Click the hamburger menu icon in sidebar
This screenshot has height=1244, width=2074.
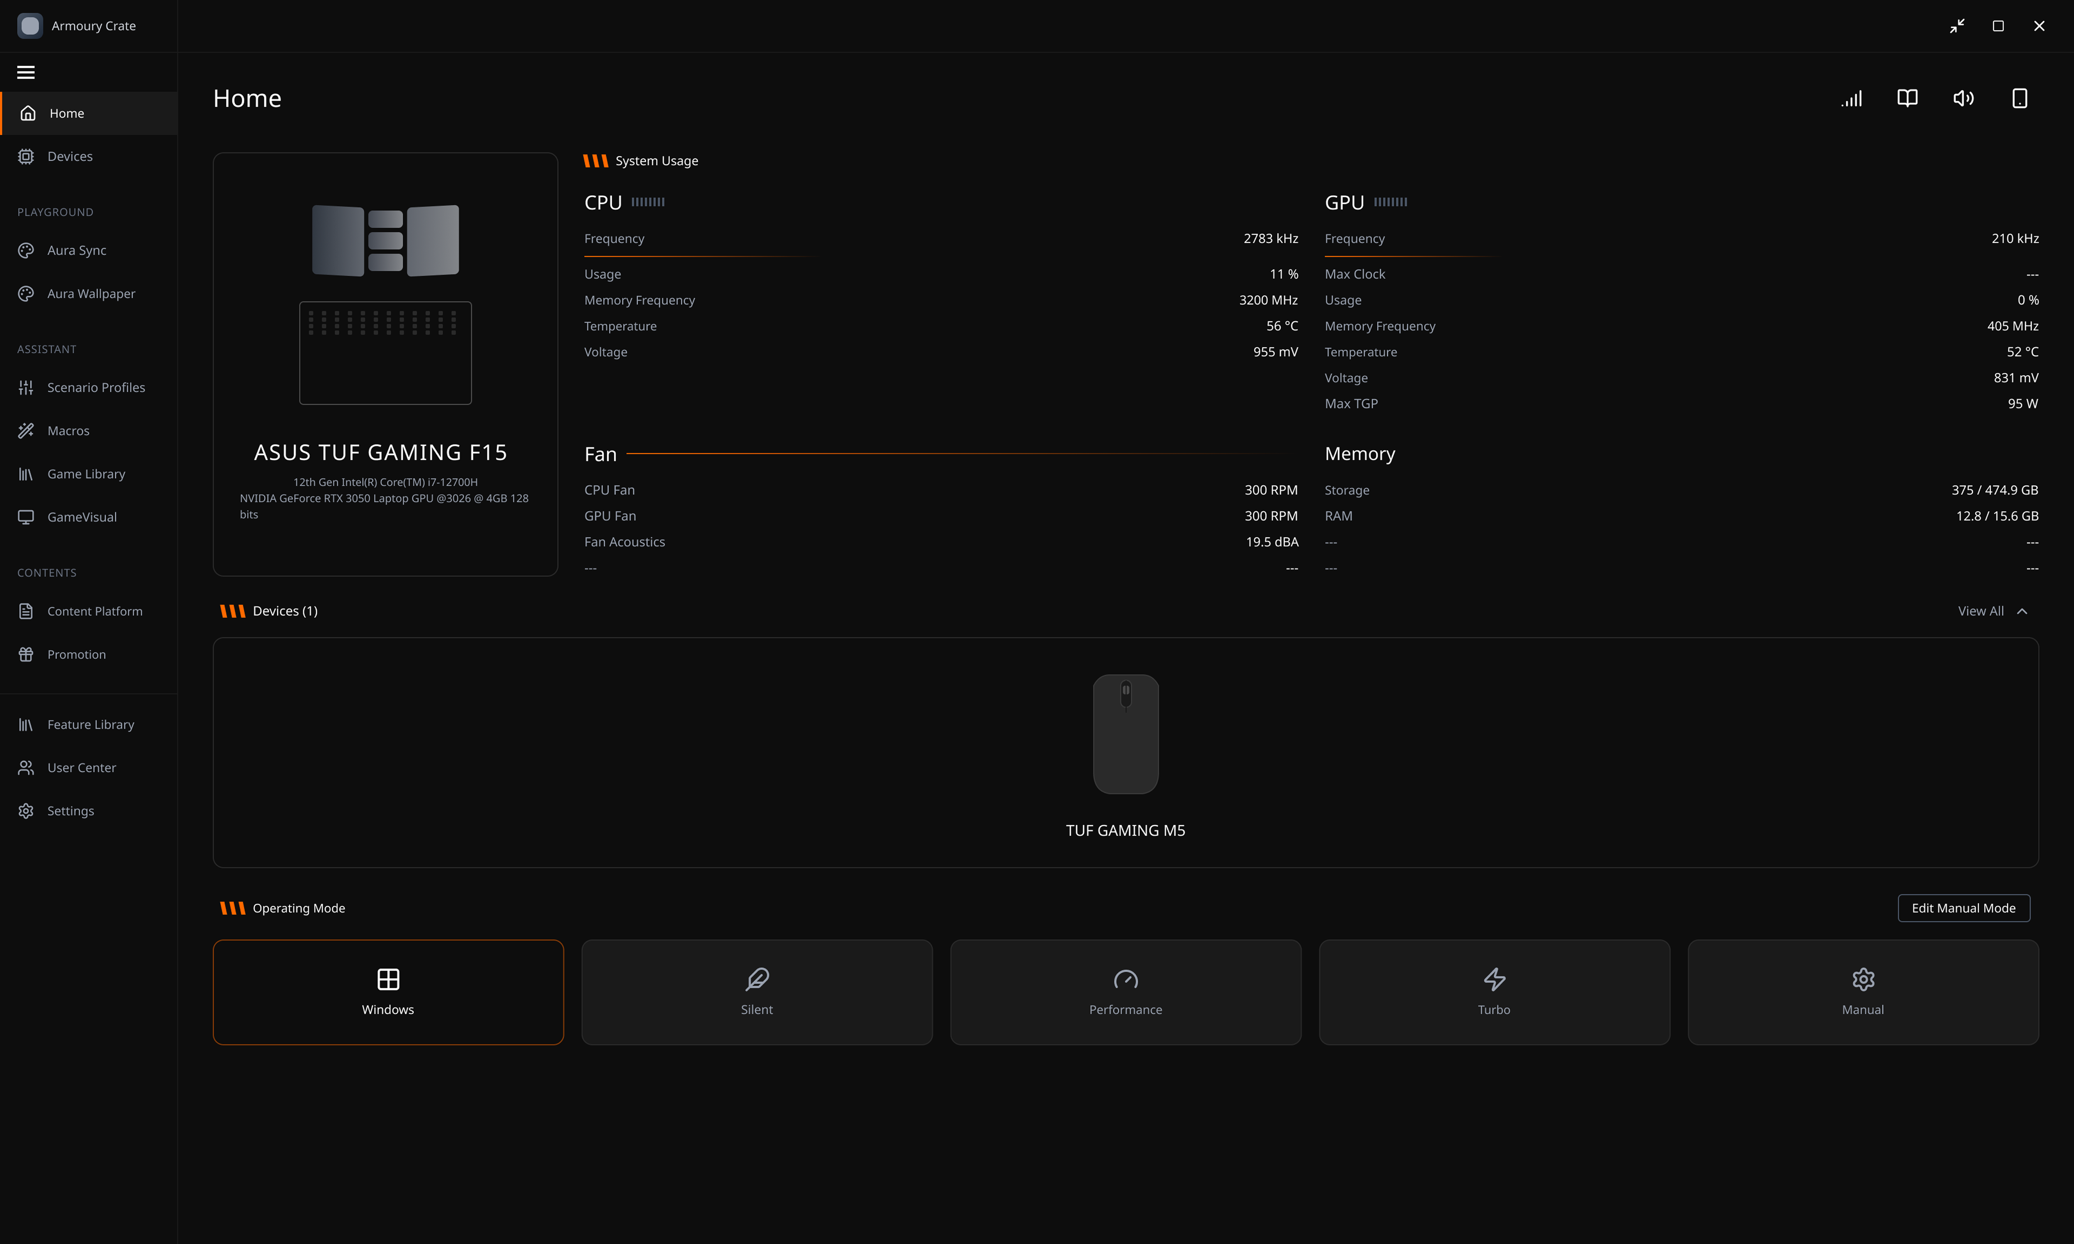click(x=26, y=72)
